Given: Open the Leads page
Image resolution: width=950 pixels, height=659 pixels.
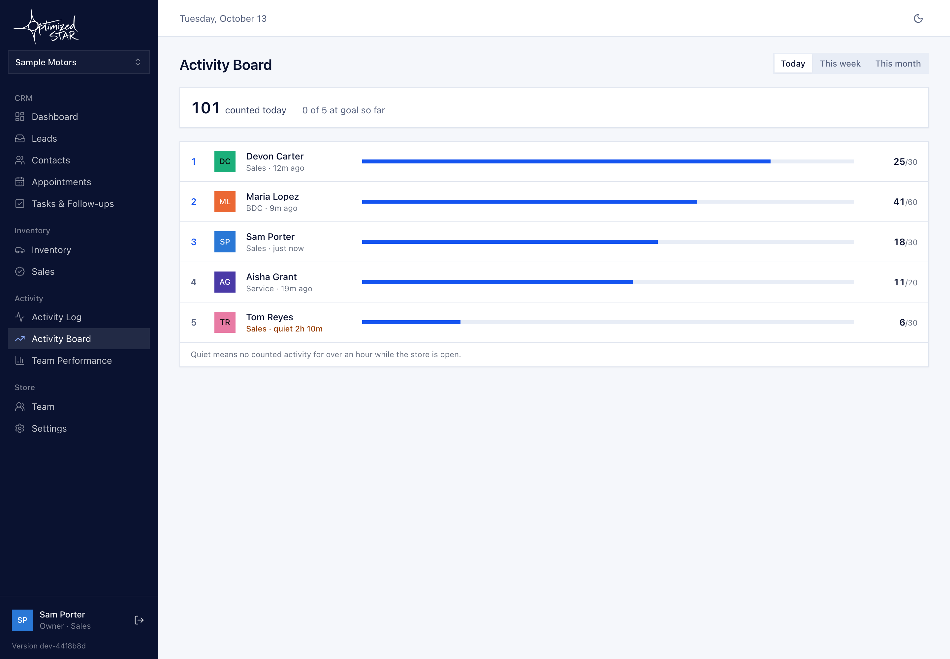Looking at the screenshot, I should [x=79, y=138].
